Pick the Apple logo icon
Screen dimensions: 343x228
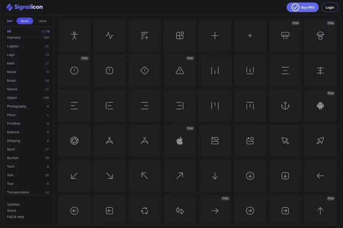coord(180,141)
